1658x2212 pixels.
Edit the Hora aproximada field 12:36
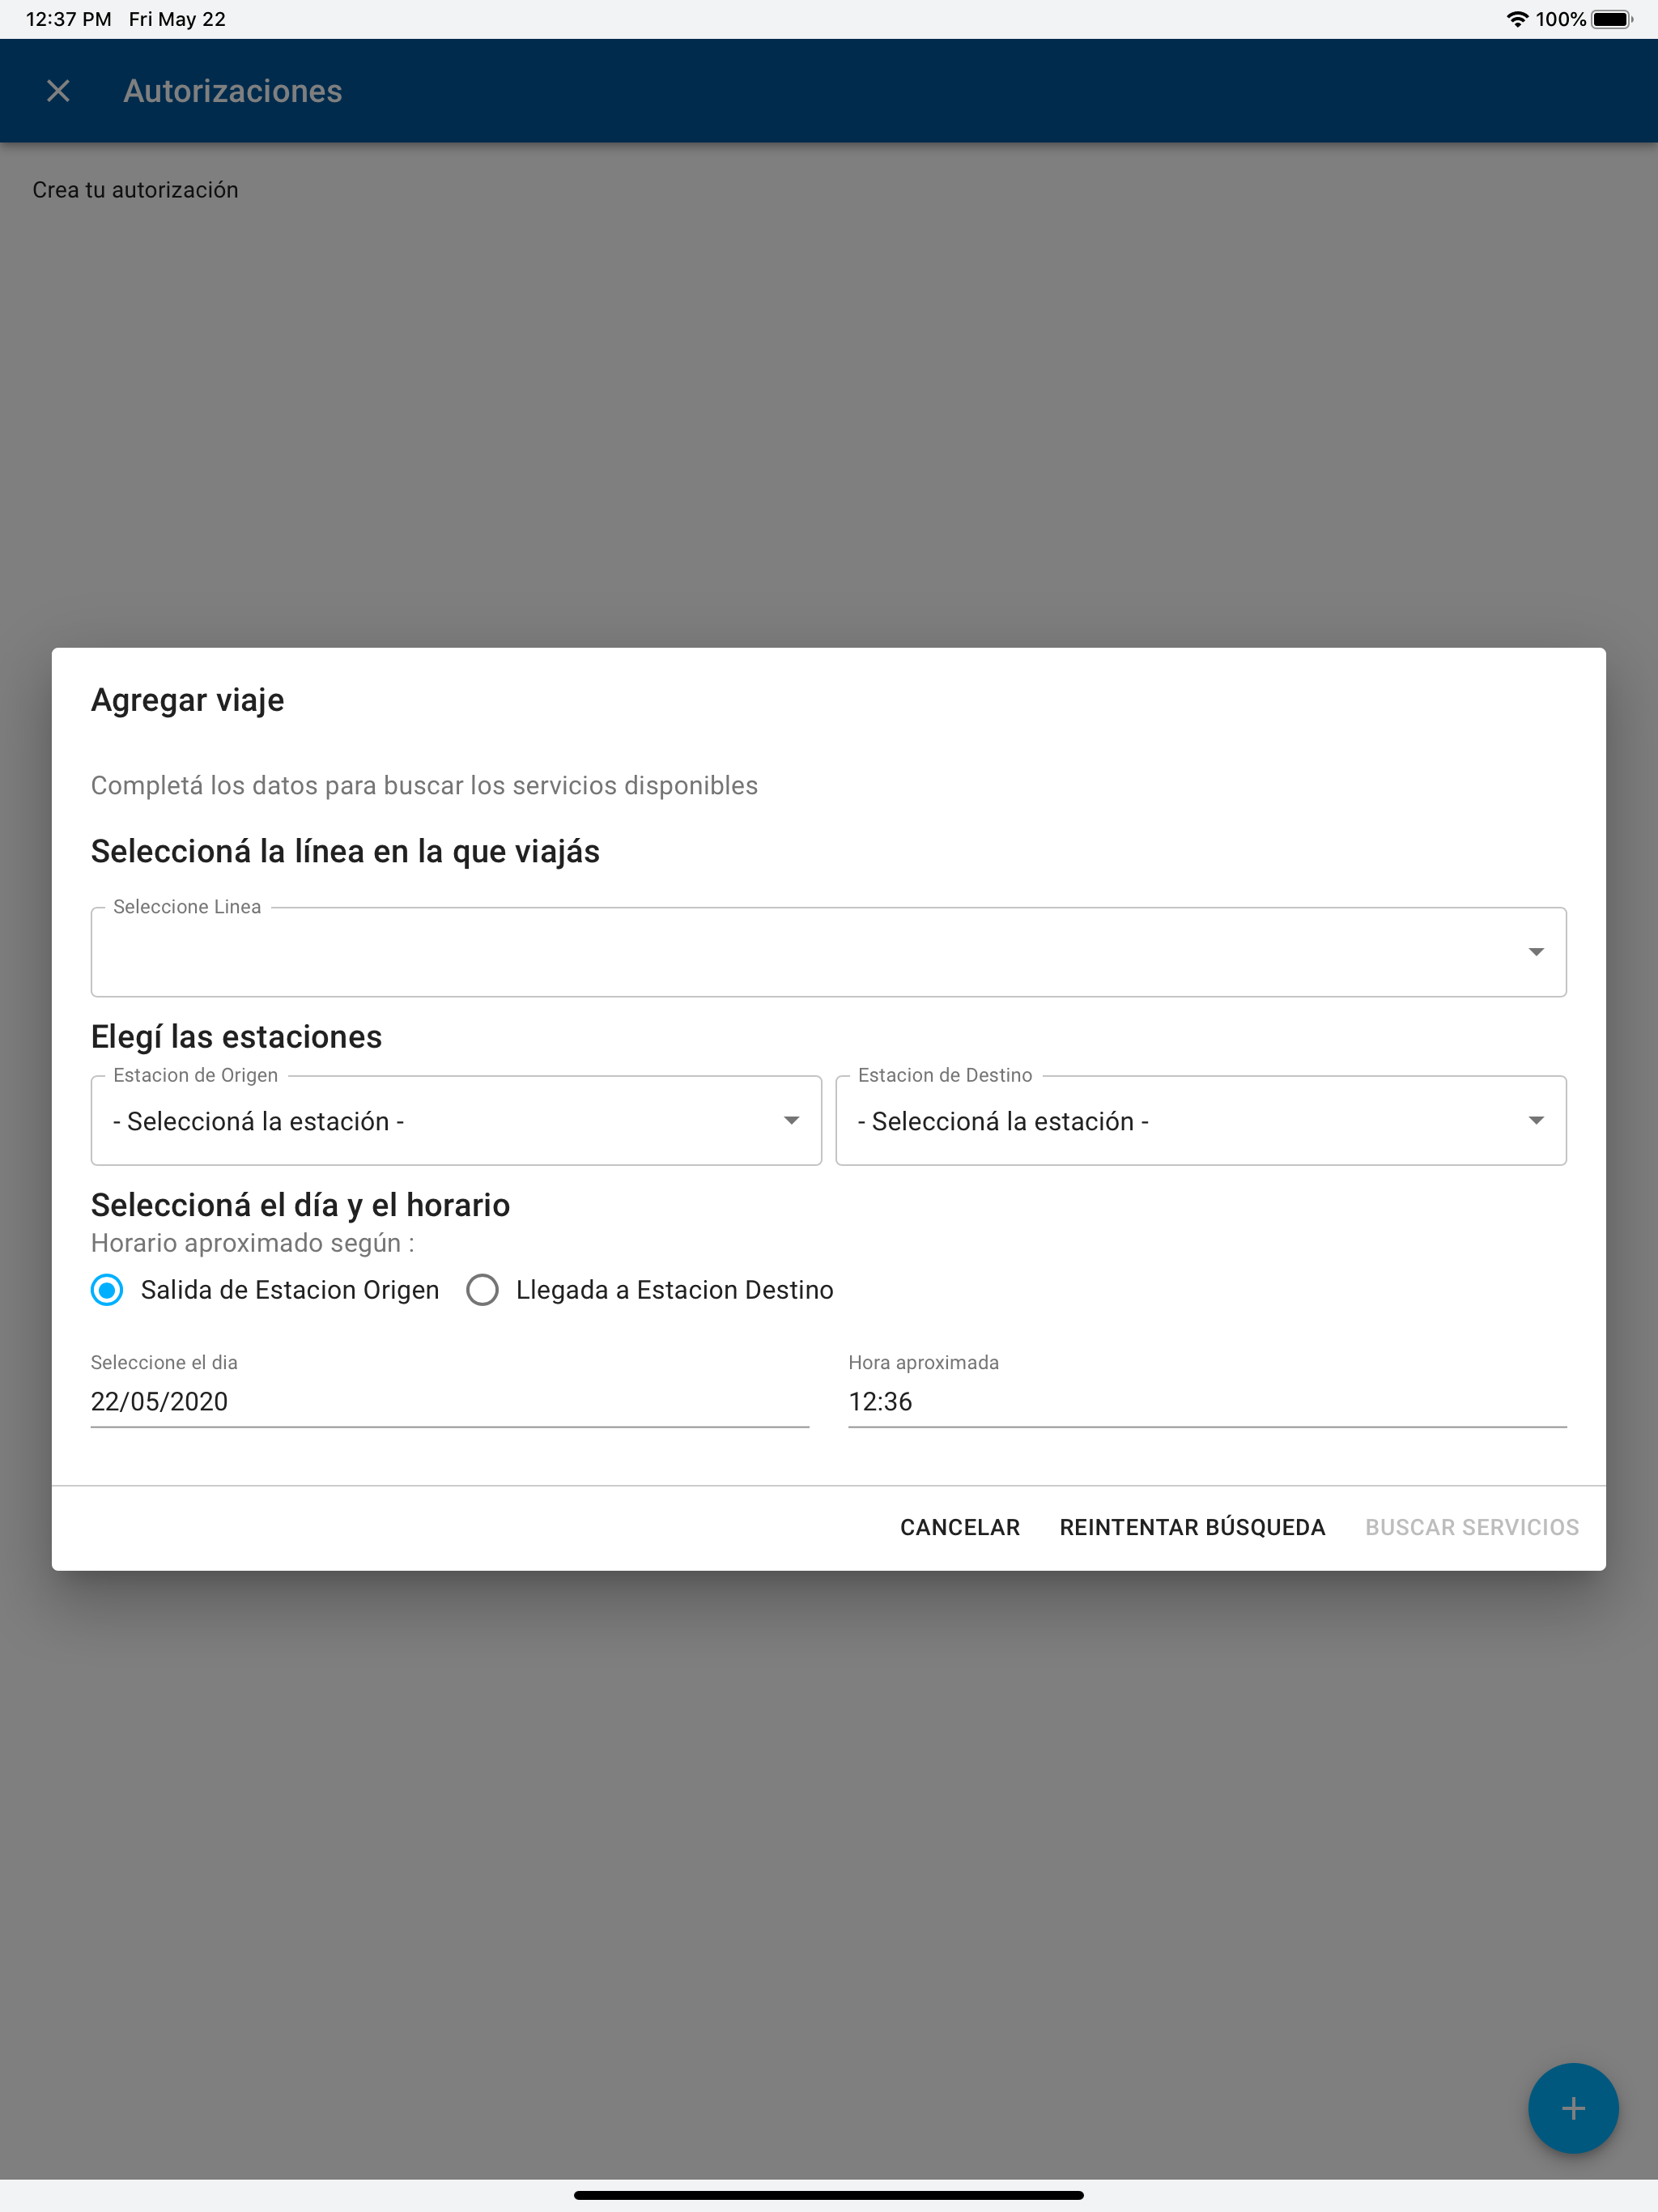tap(1207, 1402)
